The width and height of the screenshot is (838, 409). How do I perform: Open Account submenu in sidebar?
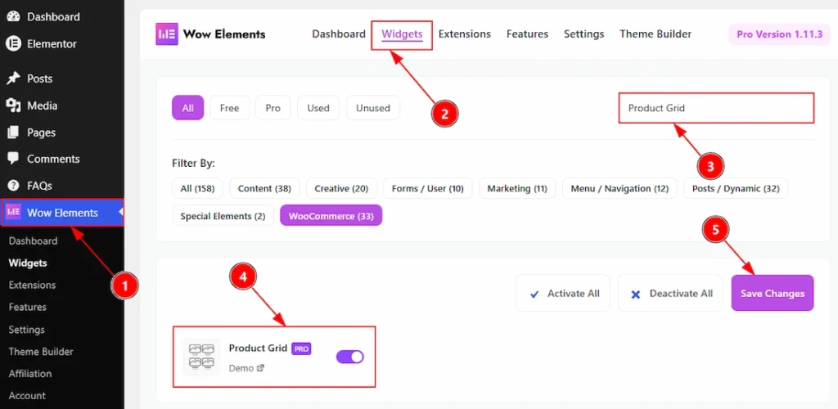[27, 396]
